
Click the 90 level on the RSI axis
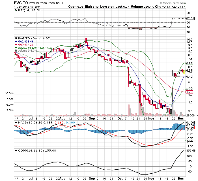point(188,13)
